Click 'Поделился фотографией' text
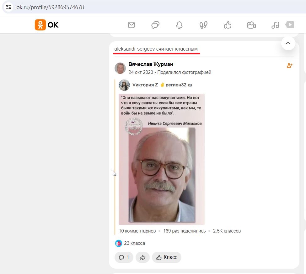This screenshot has width=306, height=274. tap(184, 72)
